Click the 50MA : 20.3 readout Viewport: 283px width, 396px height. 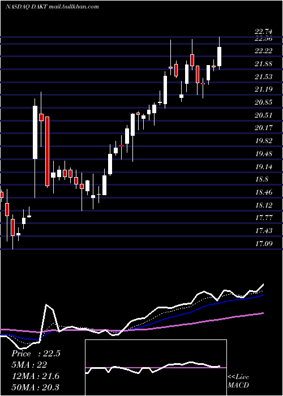click(35, 387)
